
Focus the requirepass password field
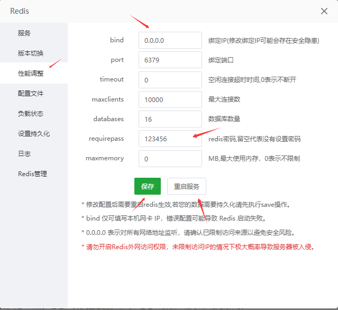pyautogui.click(x=170, y=139)
